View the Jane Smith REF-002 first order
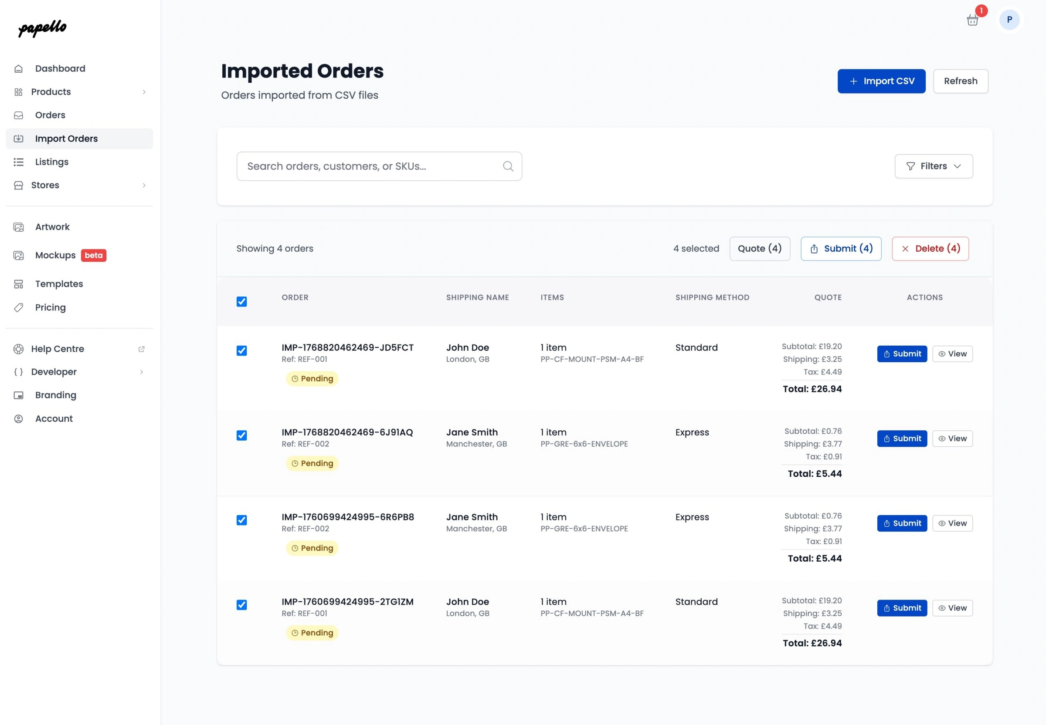Screen dimensions: 1046x725 click(952, 438)
